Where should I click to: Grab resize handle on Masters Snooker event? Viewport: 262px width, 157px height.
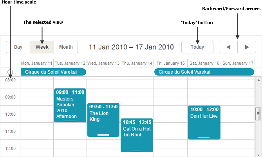(x=70, y=121)
